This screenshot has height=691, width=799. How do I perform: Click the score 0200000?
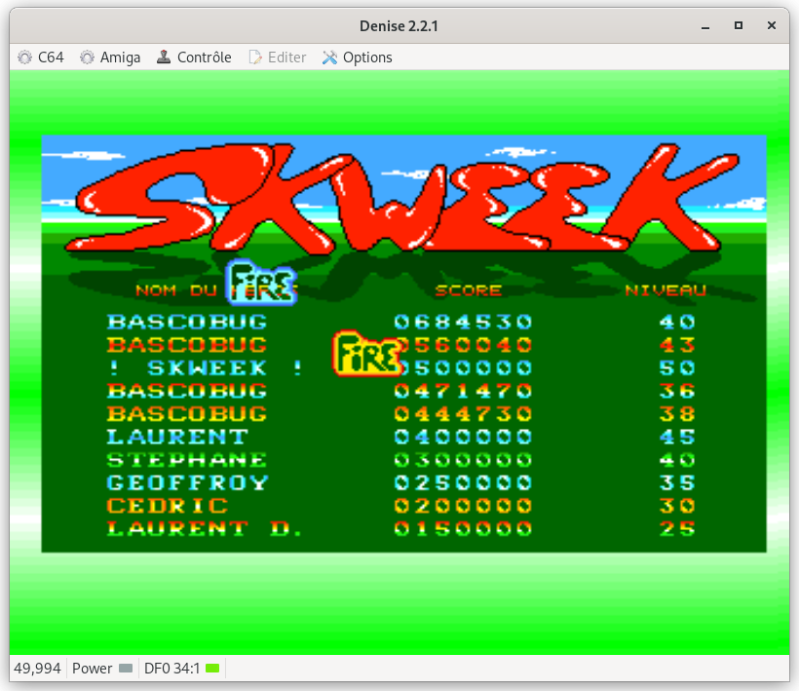[463, 506]
